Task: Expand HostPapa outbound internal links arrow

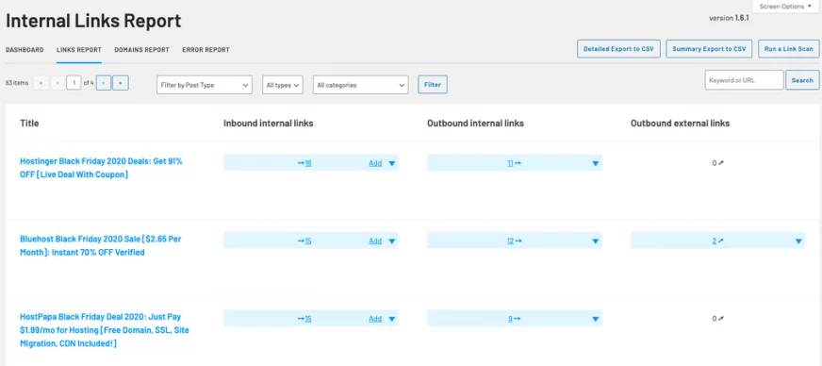Action: point(595,319)
